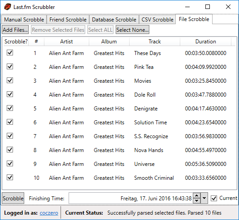Click the Finishing Time date field

(131, 198)
